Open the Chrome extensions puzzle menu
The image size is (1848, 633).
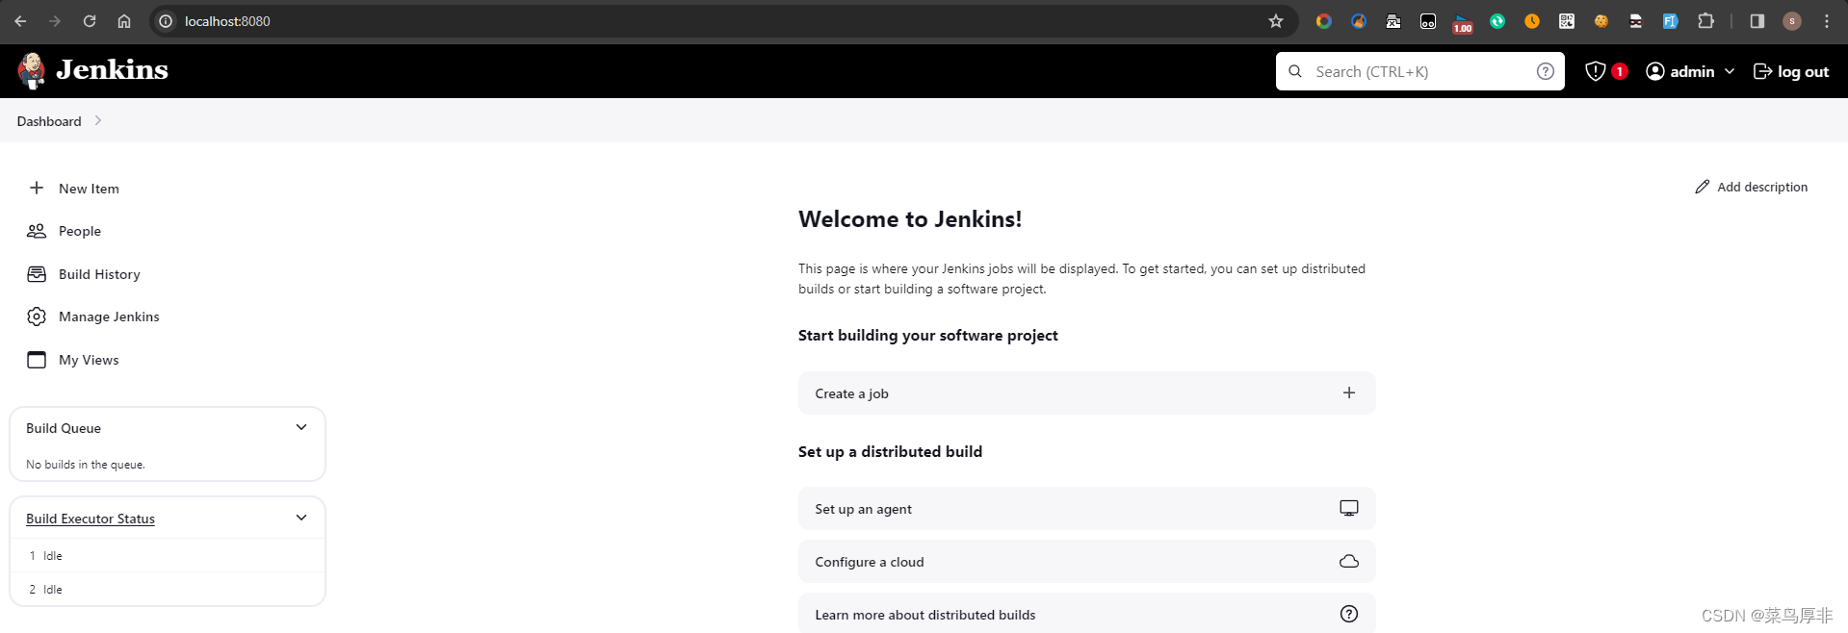point(1705,21)
